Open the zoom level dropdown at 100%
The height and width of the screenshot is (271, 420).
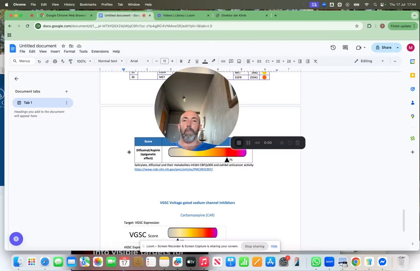84,61
